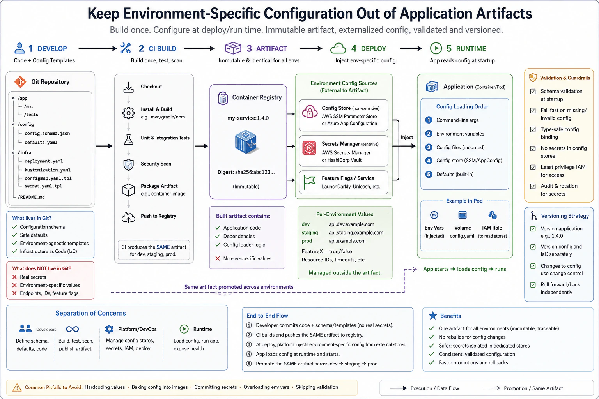Select the 2 CI BUILD stage header
This screenshot has height=399, width=599.
point(148,48)
